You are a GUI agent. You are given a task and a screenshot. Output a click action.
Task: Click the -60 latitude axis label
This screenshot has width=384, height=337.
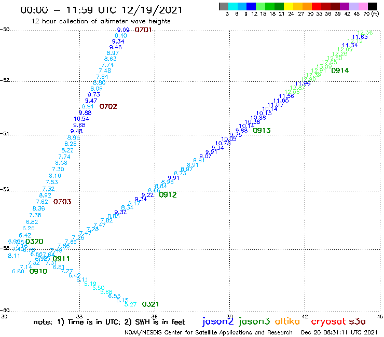(5, 311)
